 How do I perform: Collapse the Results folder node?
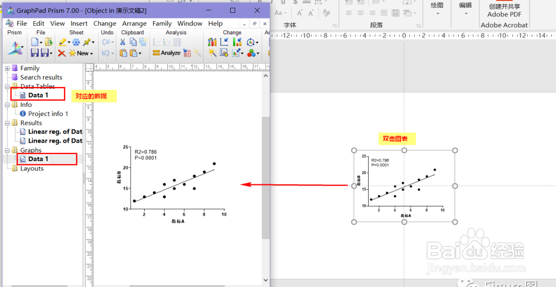[x=7, y=123]
